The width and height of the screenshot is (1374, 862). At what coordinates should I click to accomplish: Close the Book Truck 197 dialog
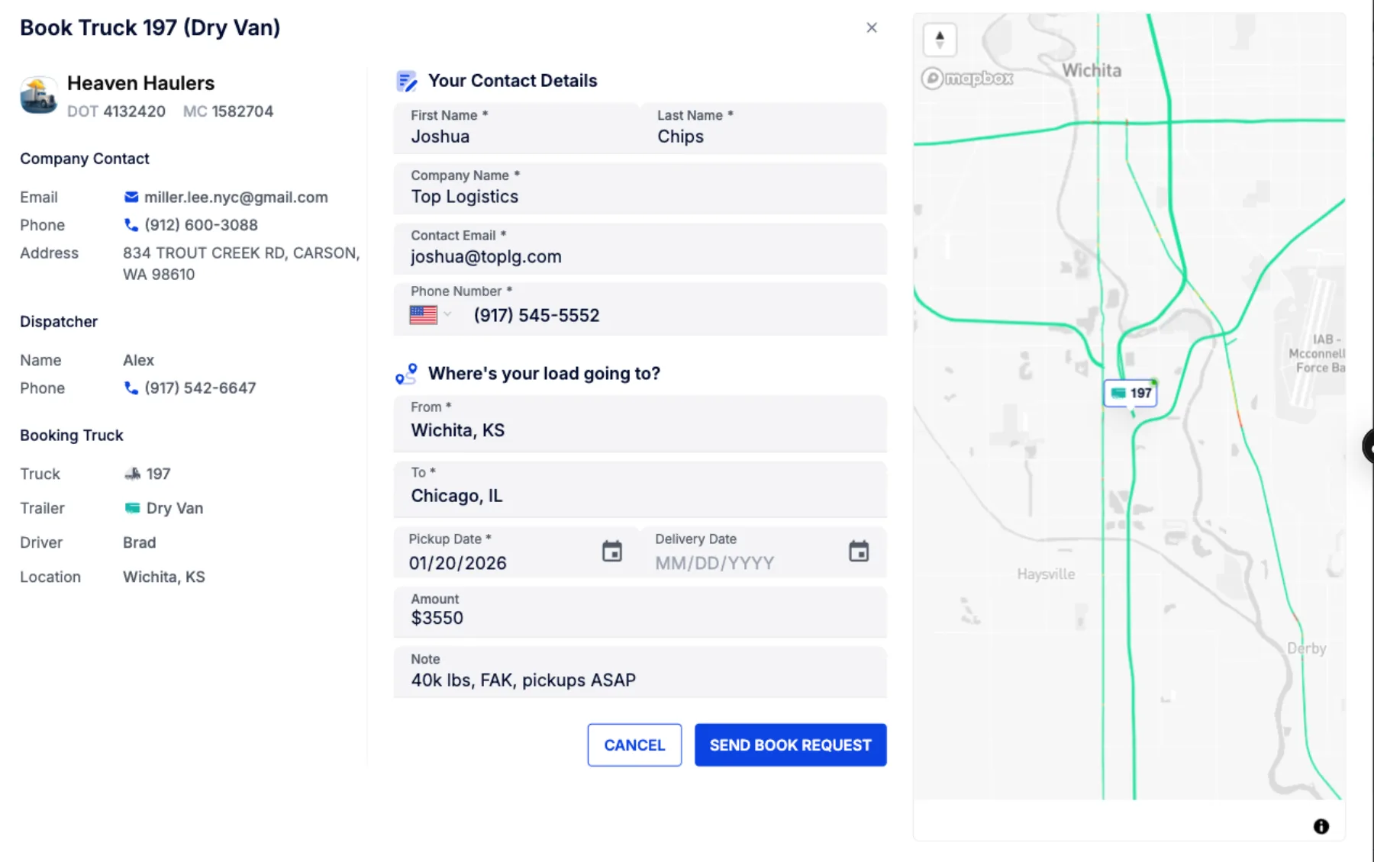pos(872,27)
